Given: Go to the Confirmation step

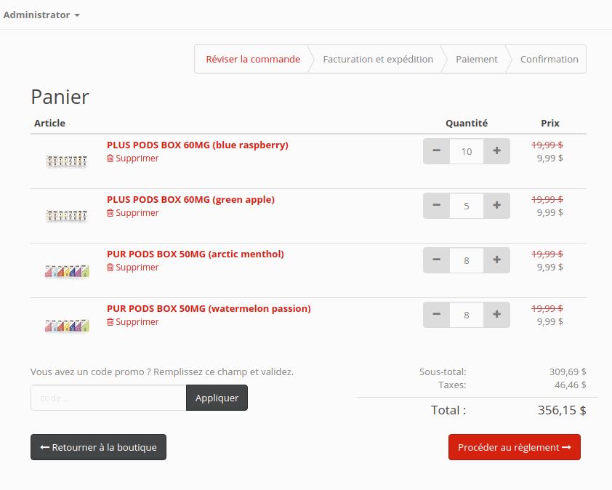Looking at the screenshot, I should coord(549,60).
